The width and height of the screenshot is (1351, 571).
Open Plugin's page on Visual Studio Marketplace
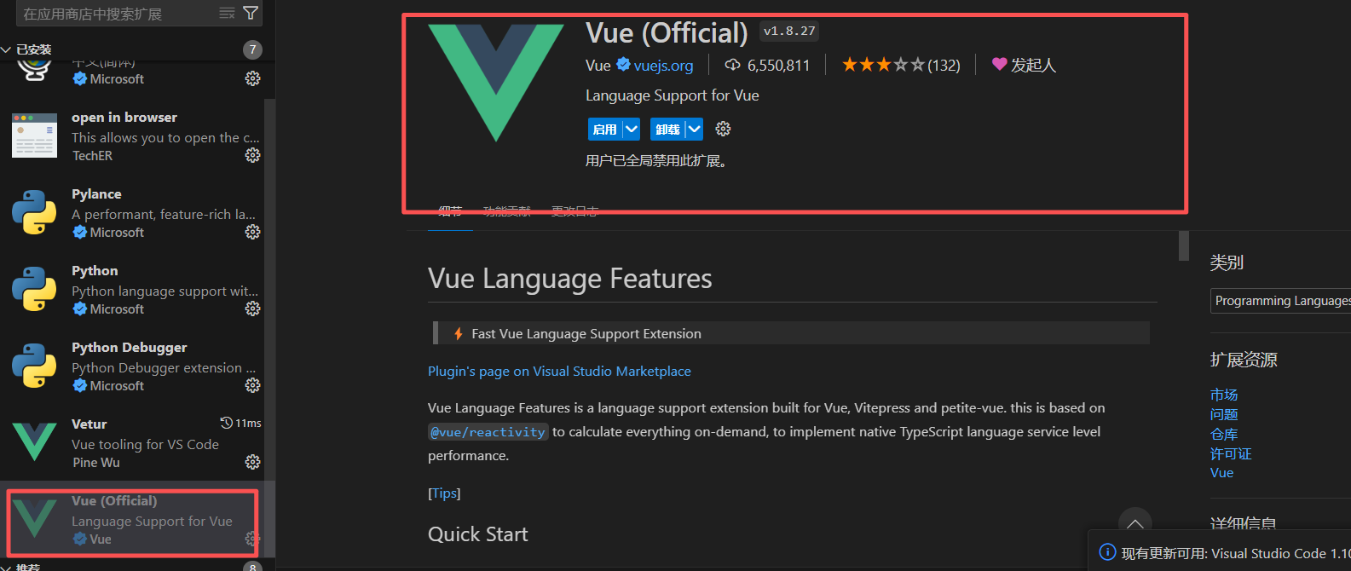tap(559, 371)
